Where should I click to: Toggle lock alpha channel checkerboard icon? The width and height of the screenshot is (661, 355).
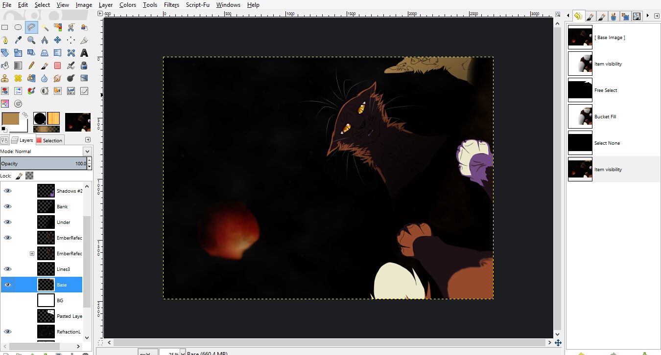pos(29,176)
